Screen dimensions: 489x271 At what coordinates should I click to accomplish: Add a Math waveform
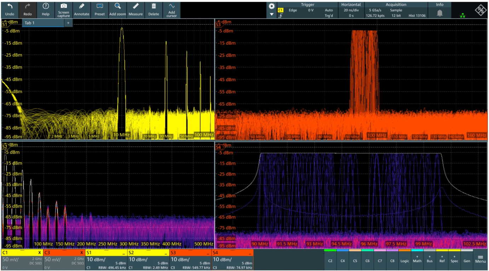(x=417, y=259)
